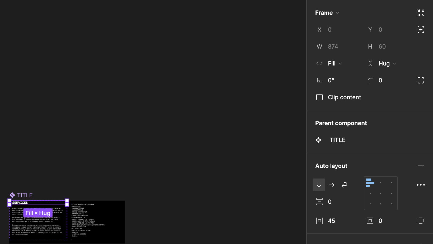Click the SERVICES heading on canvas
The image size is (433, 244).
click(x=20, y=203)
